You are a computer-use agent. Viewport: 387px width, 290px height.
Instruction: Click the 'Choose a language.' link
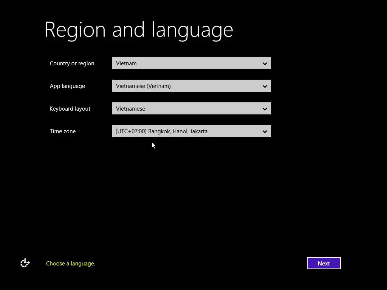[x=71, y=264]
